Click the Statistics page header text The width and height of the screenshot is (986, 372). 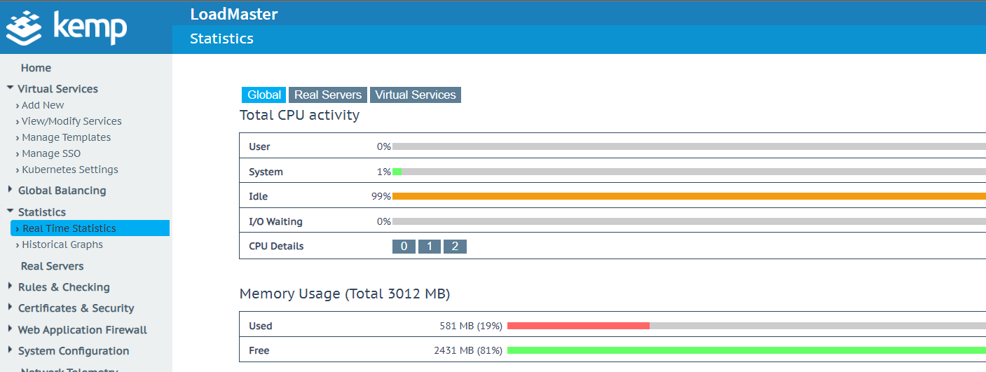coord(221,39)
